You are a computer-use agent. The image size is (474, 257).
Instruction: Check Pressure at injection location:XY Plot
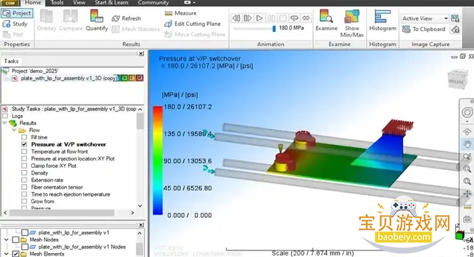pyautogui.click(x=24, y=159)
